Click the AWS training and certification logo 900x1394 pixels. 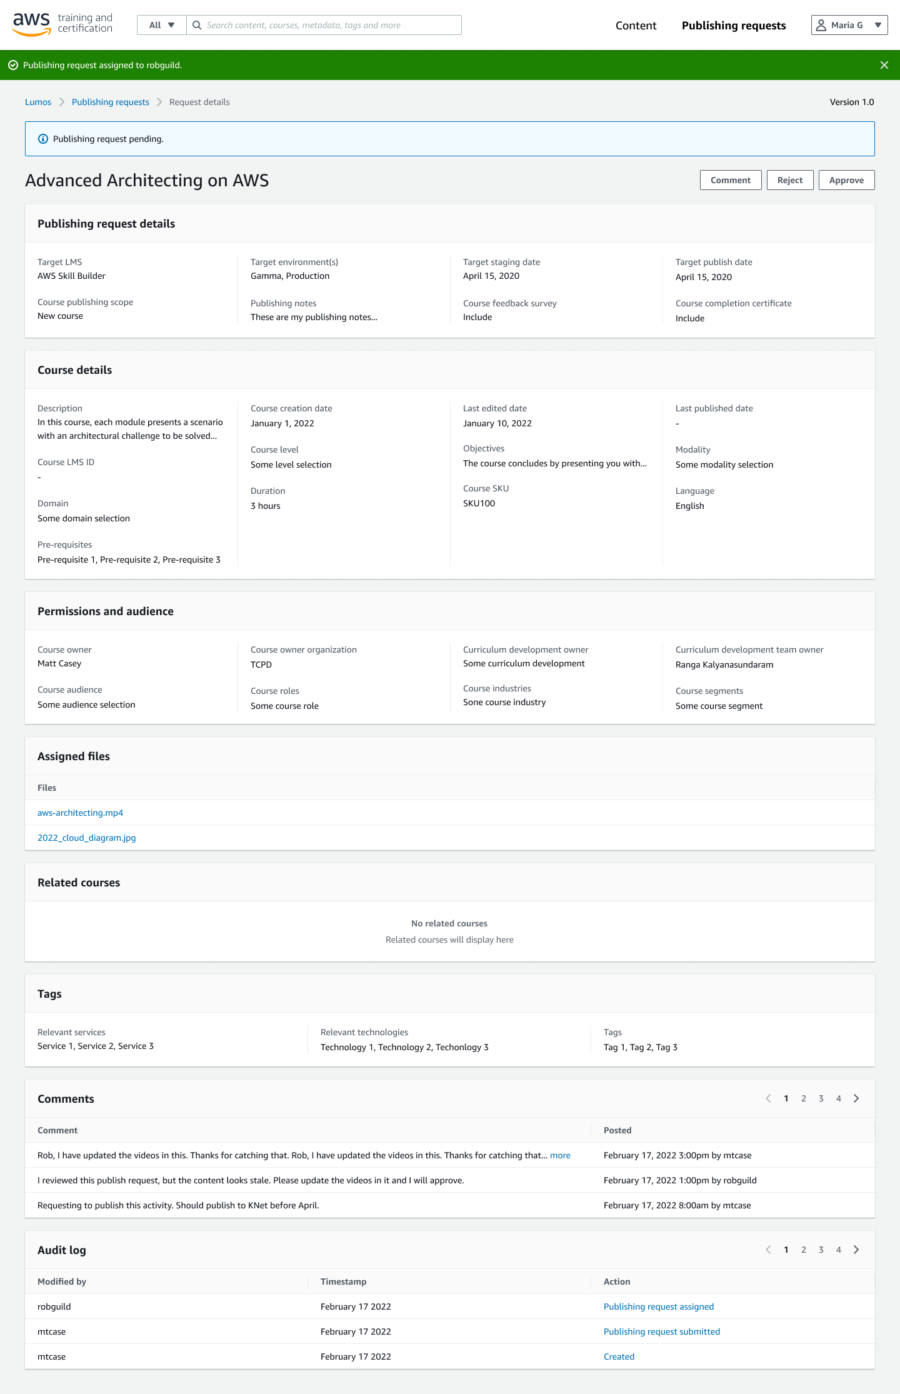tap(62, 24)
